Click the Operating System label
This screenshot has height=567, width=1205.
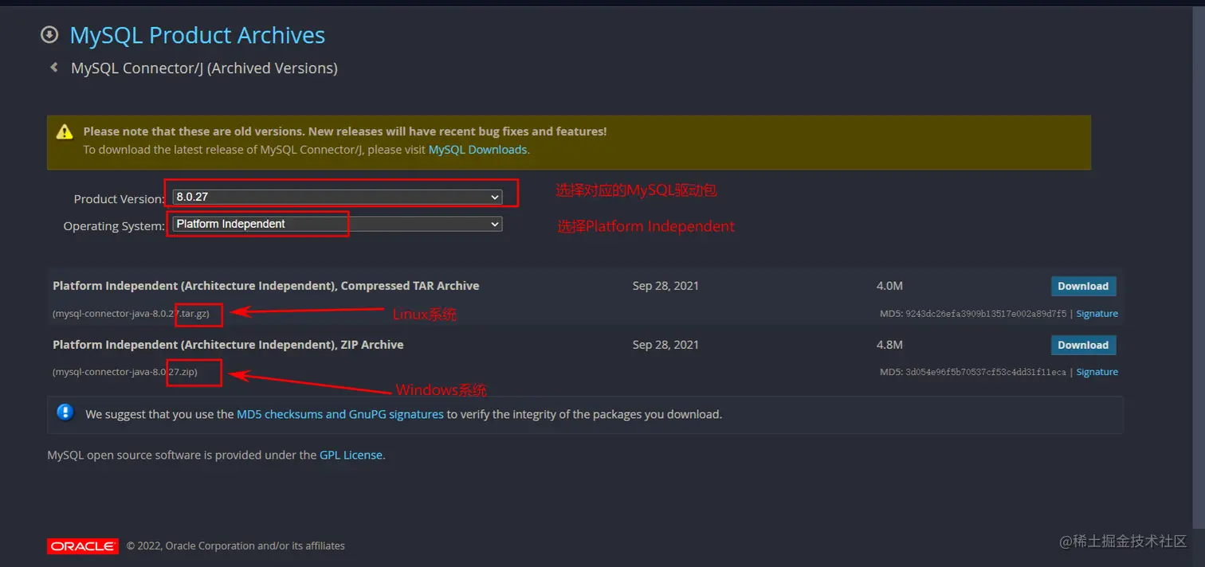[114, 226]
